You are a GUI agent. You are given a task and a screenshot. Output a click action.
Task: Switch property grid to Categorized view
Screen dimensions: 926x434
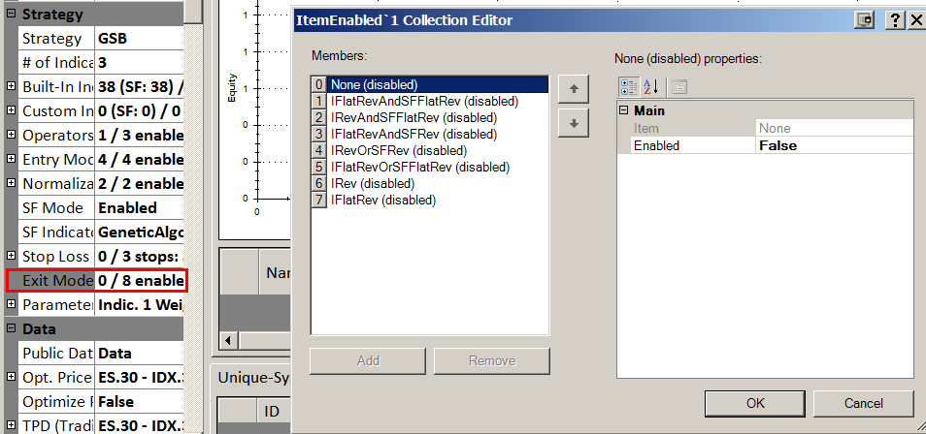pyautogui.click(x=628, y=86)
